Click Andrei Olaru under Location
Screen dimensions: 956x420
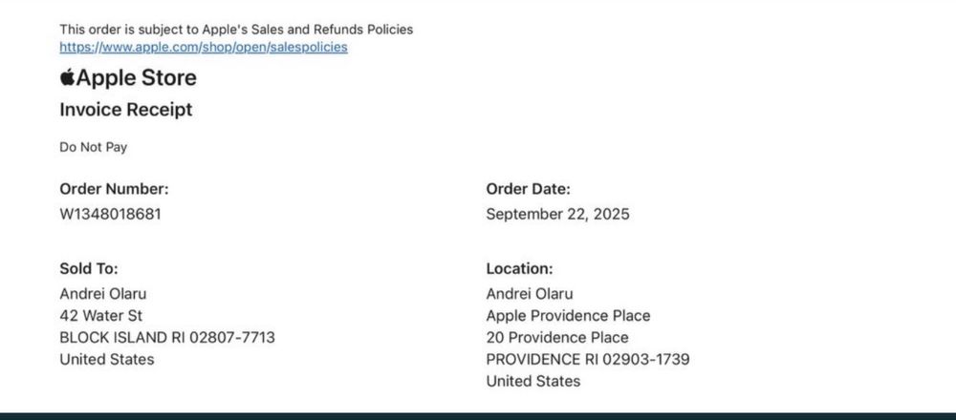point(530,293)
